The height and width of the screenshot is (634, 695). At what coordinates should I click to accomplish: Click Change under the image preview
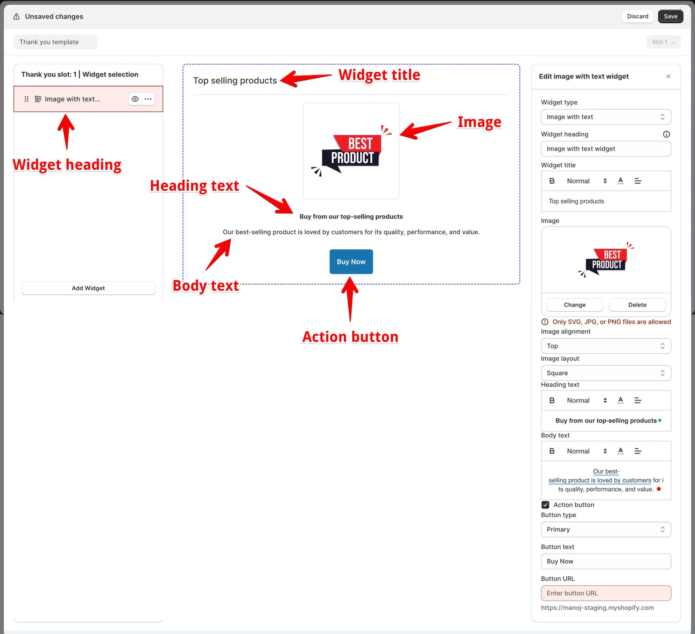click(x=574, y=305)
